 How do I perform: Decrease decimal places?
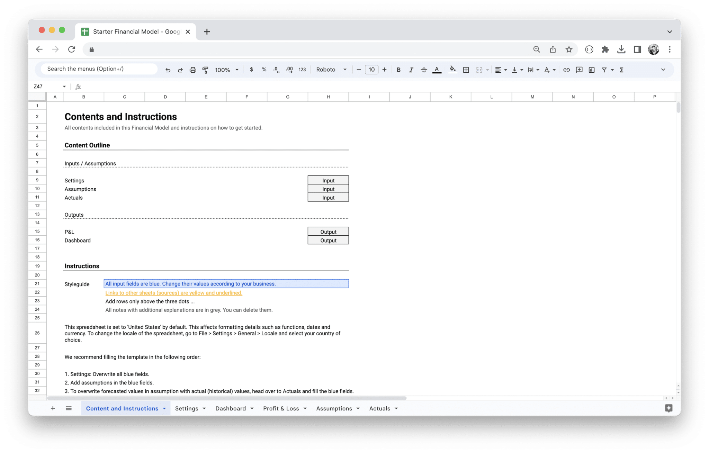[276, 70]
